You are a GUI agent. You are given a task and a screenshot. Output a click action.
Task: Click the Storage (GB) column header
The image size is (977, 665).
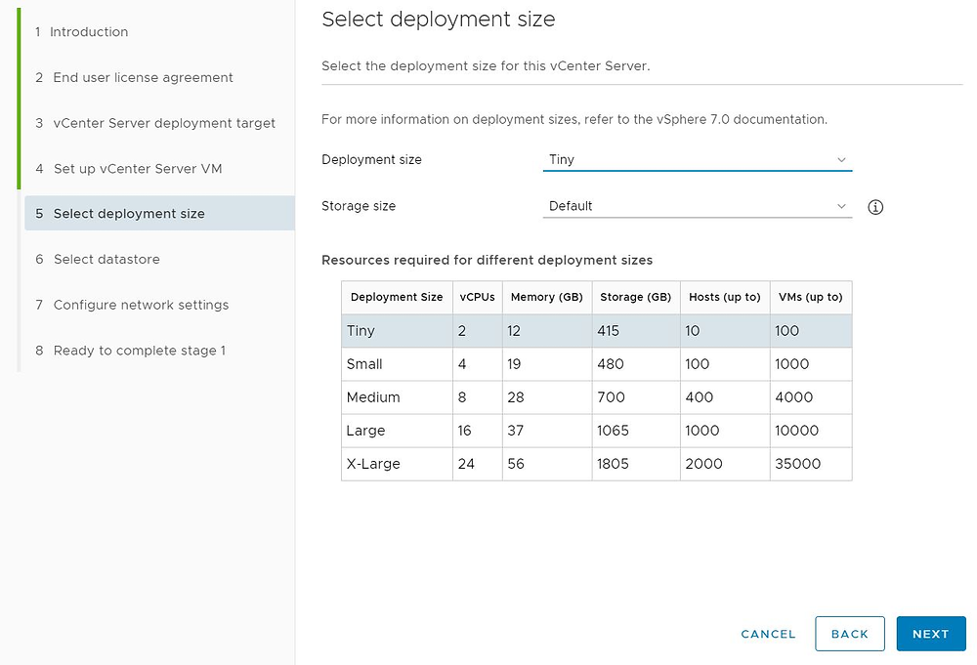pos(636,297)
